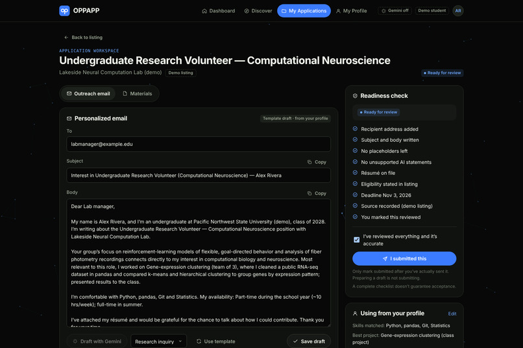The height and width of the screenshot is (348, 523).
Task: Click the person icon by Using from your profile
Action: click(x=355, y=314)
